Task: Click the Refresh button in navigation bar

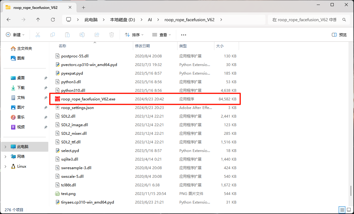Action: (x=53, y=20)
